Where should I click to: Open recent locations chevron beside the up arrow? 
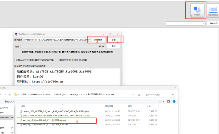pos(5,94)
